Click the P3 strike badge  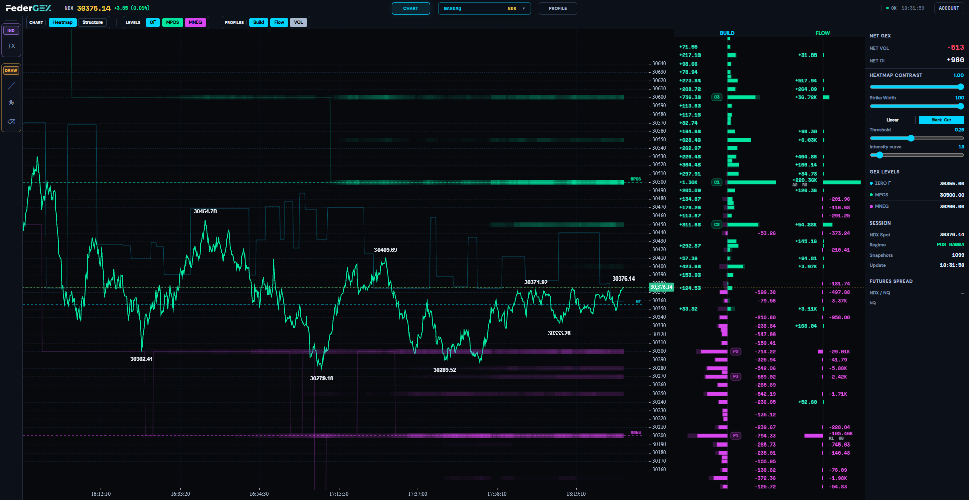[x=736, y=377]
